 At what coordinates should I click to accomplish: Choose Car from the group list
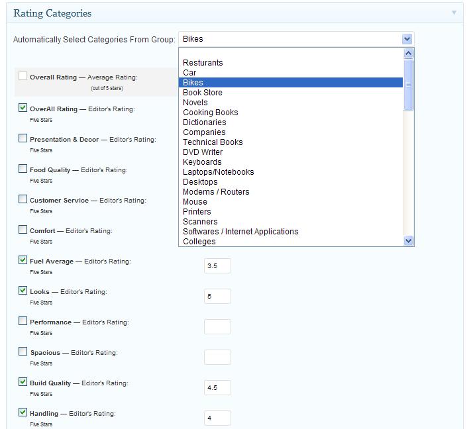click(x=291, y=73)
